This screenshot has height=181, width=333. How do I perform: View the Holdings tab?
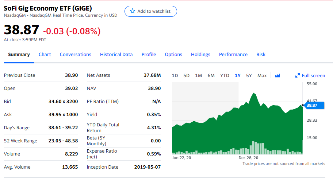[x=200, y=55]
